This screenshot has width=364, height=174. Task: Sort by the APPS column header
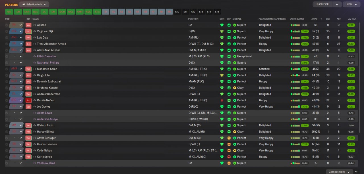point(314,19)
